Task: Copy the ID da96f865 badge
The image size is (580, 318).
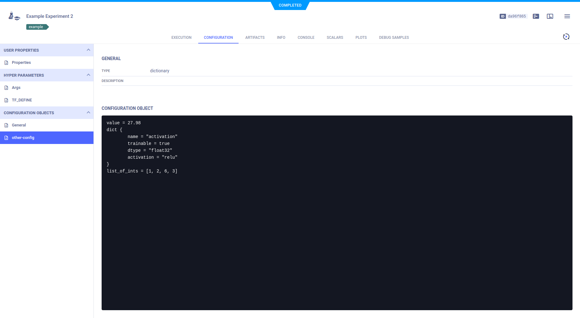Action: click(513, 16)
